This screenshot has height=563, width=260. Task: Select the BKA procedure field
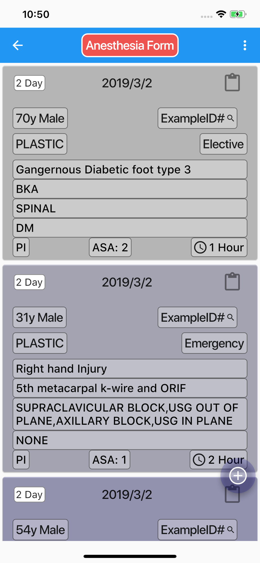[x=130, y=189]
